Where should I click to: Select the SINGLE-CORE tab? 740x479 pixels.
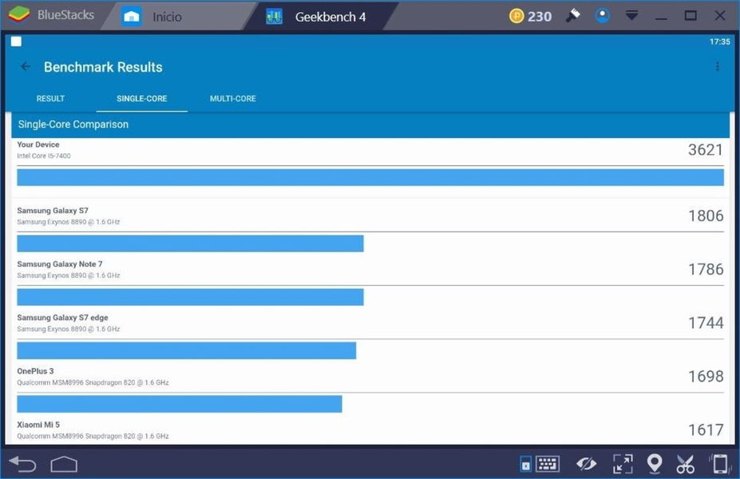click(141, 99)
